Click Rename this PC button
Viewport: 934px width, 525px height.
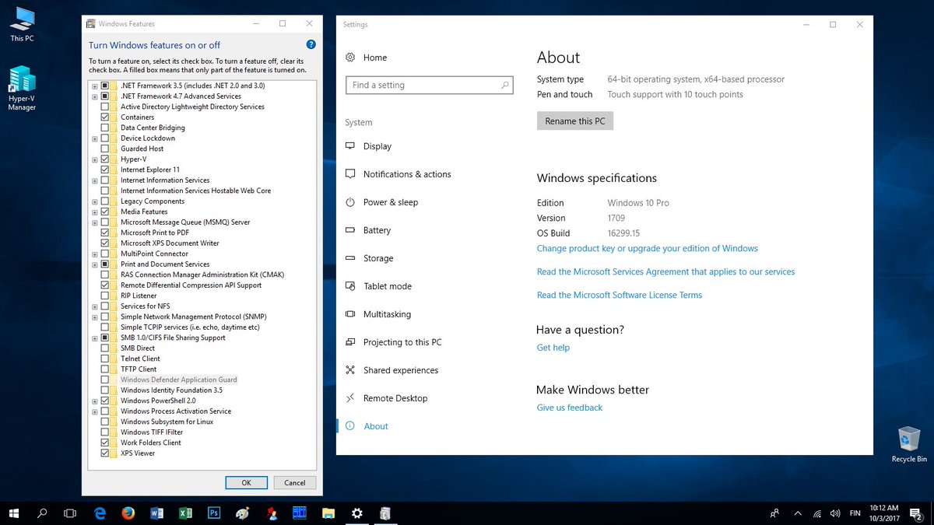pyautogui.click(x=575, y=121)
